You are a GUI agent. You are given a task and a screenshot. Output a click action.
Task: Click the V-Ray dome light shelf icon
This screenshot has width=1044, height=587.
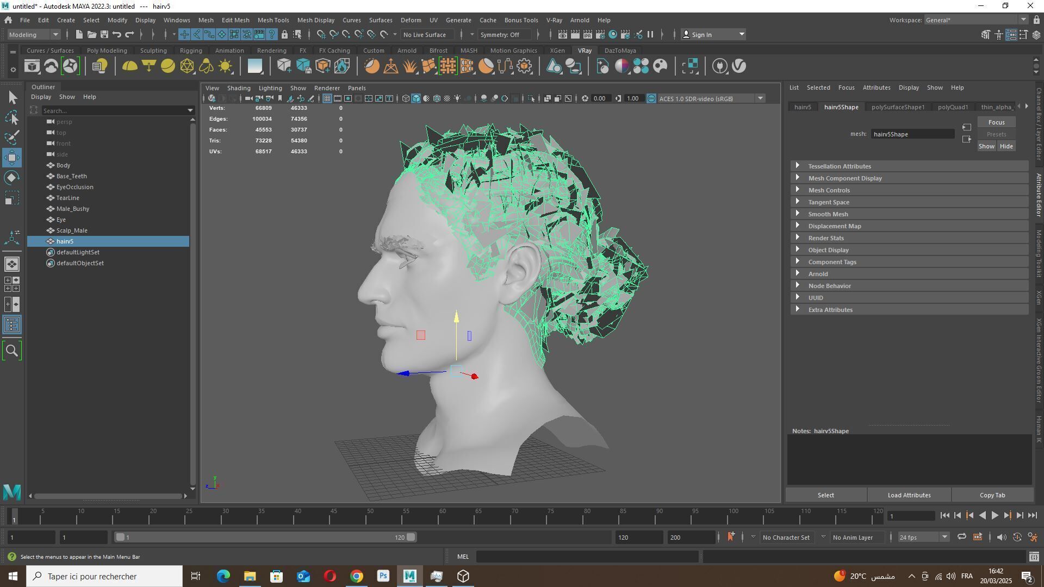(129, 66)
